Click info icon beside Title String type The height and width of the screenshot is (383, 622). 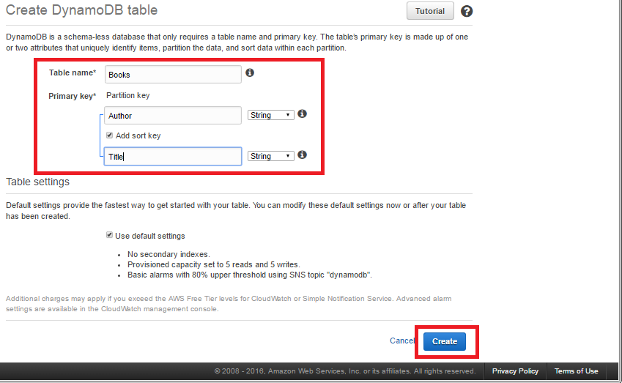302,155
